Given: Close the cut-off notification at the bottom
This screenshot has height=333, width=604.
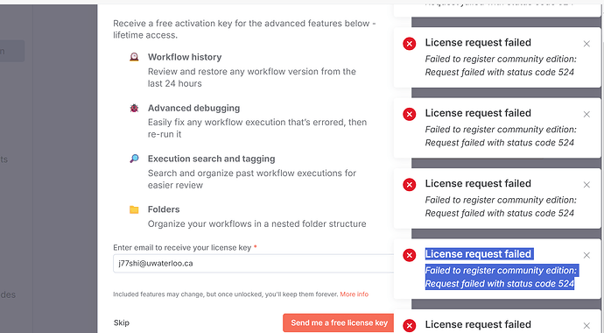Looking at the screenshot, I should tap(586, 326).
